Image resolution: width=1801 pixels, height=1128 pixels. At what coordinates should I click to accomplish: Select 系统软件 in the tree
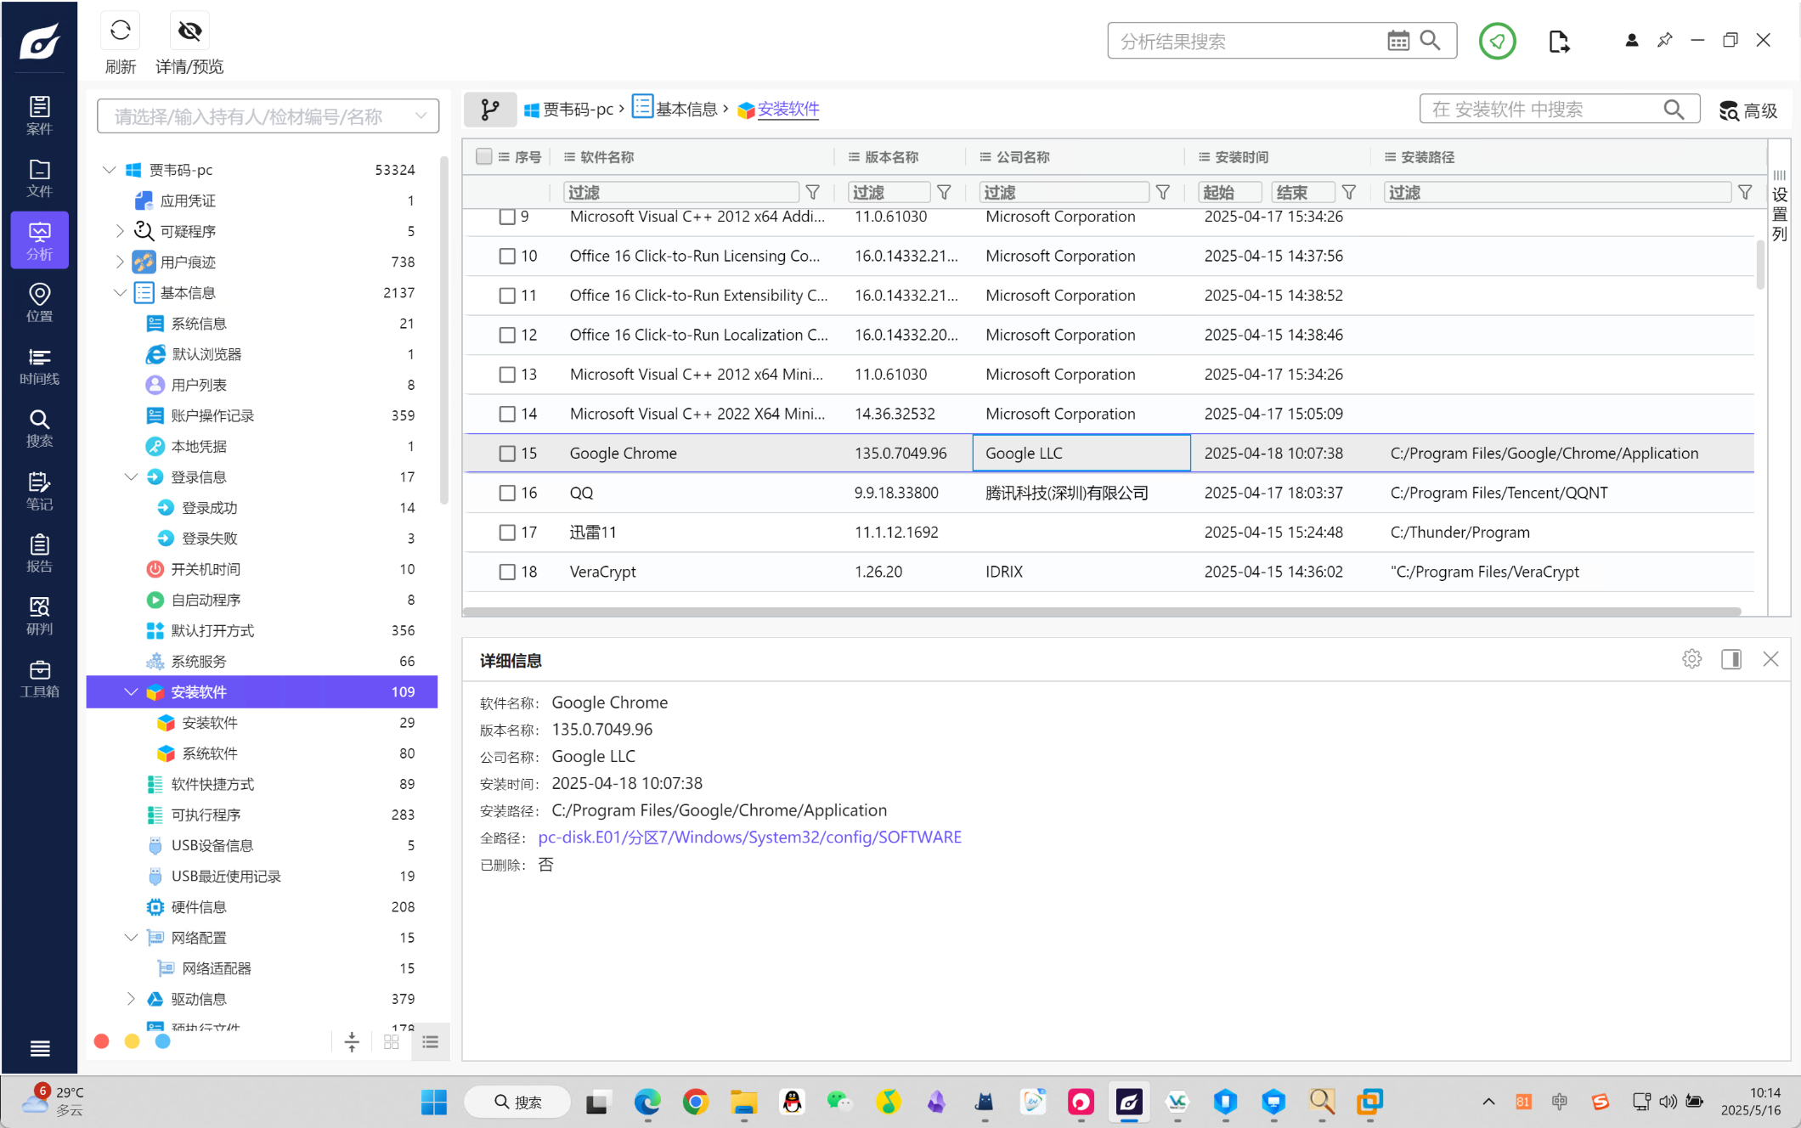click(x=209, y=753)
